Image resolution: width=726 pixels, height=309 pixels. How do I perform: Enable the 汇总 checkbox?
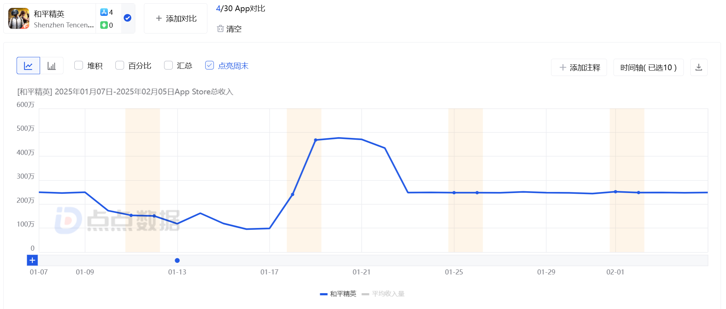[168, 65]
